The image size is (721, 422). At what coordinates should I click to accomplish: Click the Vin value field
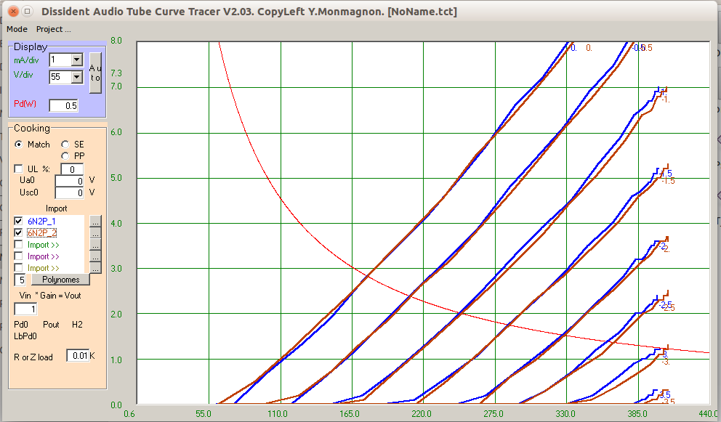25,309
